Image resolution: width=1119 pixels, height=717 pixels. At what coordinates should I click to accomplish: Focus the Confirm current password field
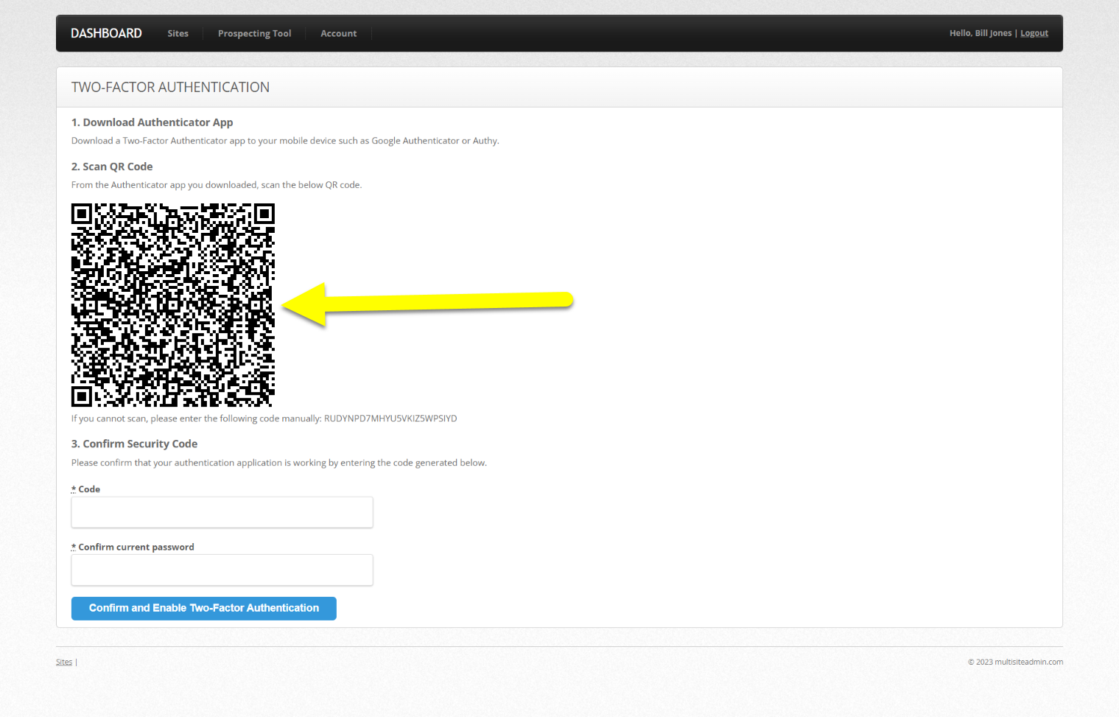[222, 570]
